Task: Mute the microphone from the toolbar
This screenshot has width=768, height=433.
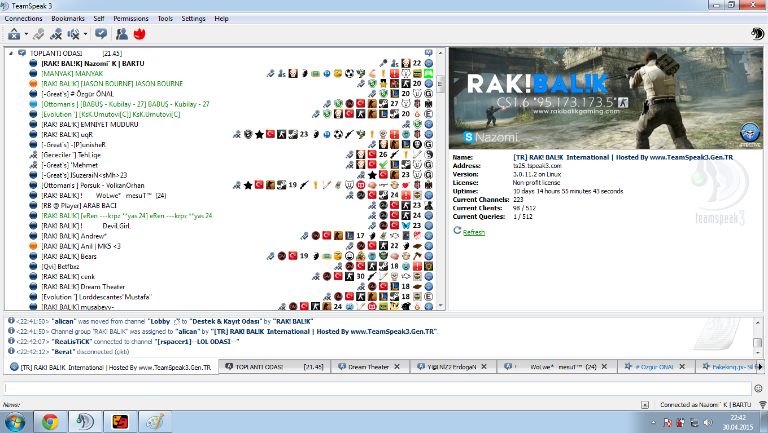Action: [56, 34]
